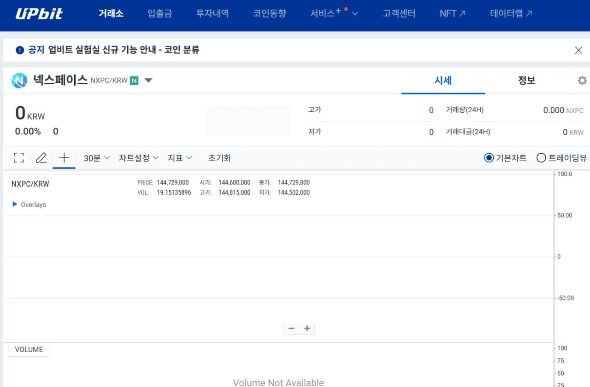Zoom out chart with minus button
590x387 pixels.
click(291, 329)
